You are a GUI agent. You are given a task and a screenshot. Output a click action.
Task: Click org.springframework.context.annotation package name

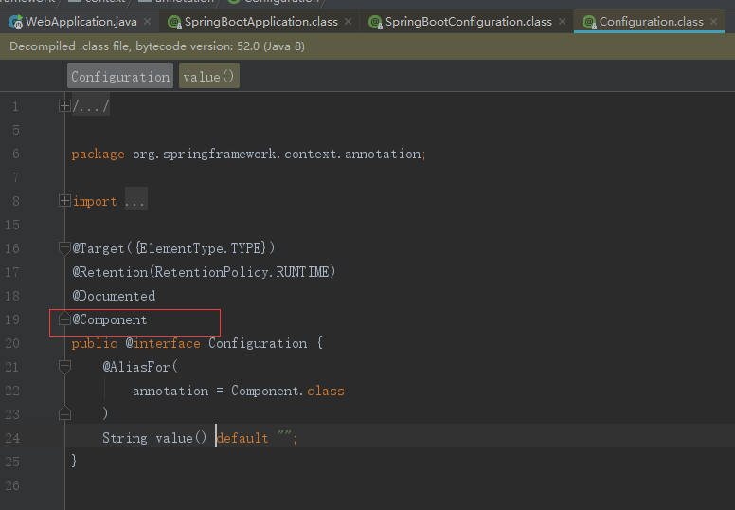point(277,154)
